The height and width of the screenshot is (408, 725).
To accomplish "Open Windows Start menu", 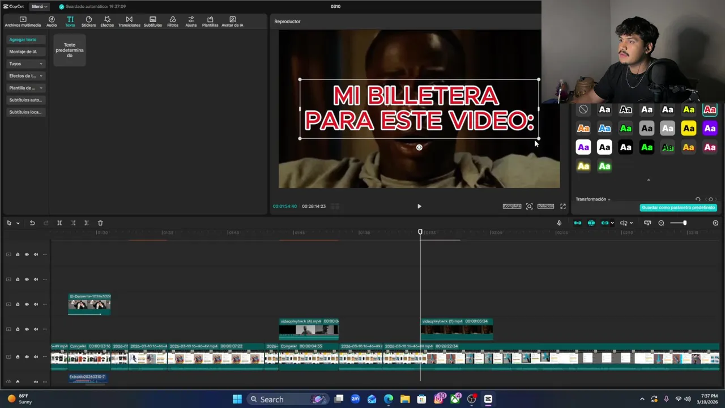I will (x=237, y=399).
